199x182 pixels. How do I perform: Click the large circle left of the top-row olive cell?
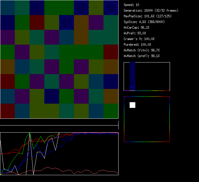click(81, 8)
